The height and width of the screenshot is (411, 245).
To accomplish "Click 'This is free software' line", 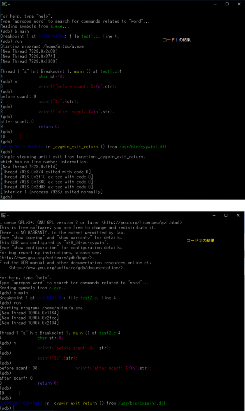I will [x=77, y=228].
